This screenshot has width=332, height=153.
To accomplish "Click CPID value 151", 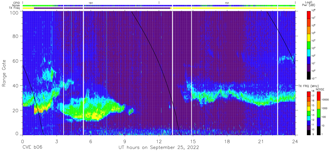I will pyautogui.click(x=227, y=3).
